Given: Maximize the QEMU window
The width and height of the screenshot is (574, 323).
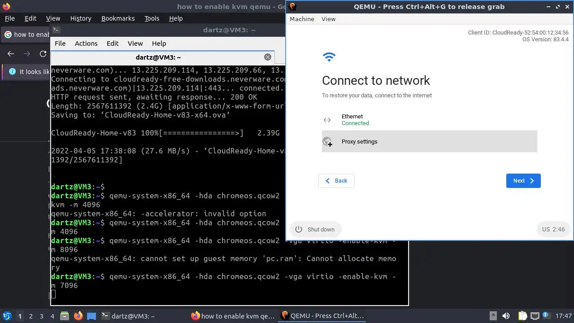Looking at the screenshot, I should (x=558, y=6).
